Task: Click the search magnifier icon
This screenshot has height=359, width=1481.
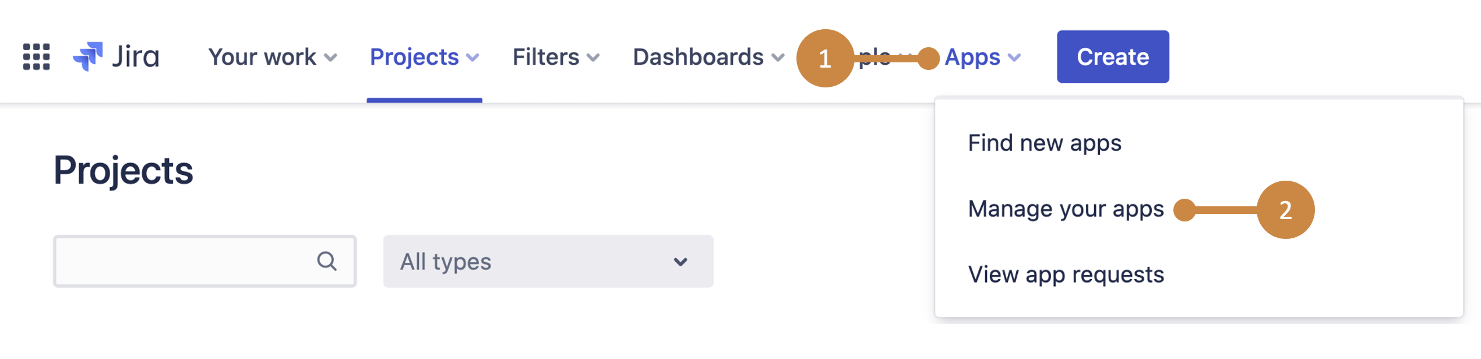Action: pyautogui.click(x=327, y=261)
